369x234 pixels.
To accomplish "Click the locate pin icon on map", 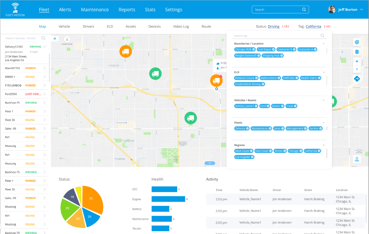I will tap(357, 159).
